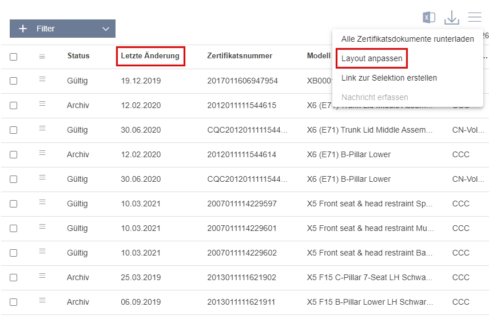The height and width of the screenshot is (319, 489).
Task: Check the row with certificate 2012011111544615
Action: pyautogui.click(x=13, y=105)
